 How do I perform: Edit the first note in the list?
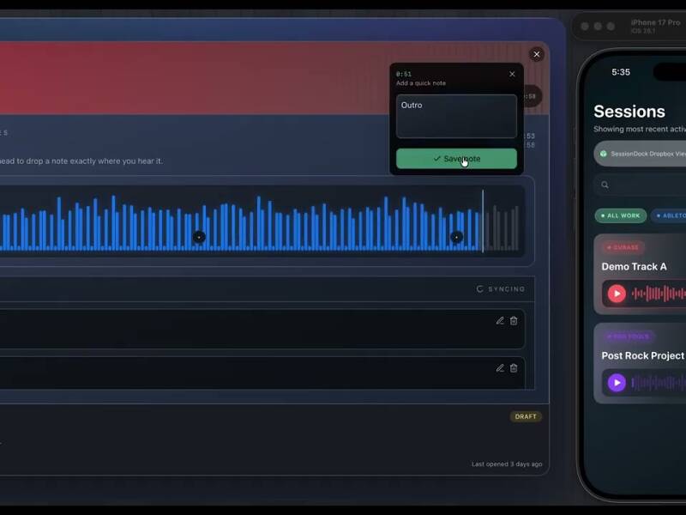coord(500,320)
